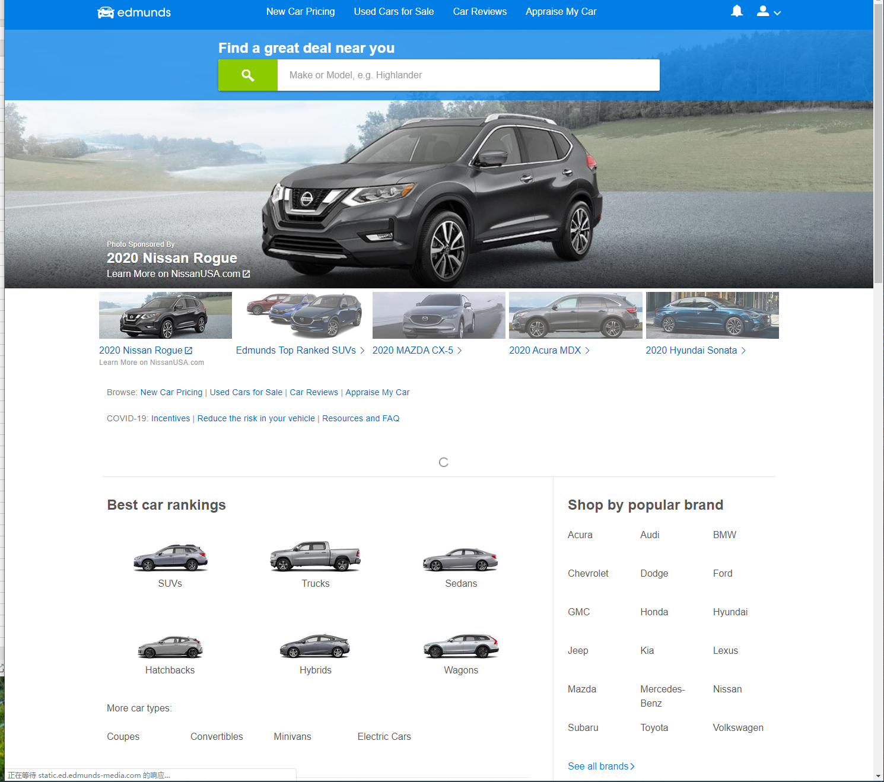Click the external link icon after 2020 Nissan Rogue

pyautogui.click(x=189, y=351)
